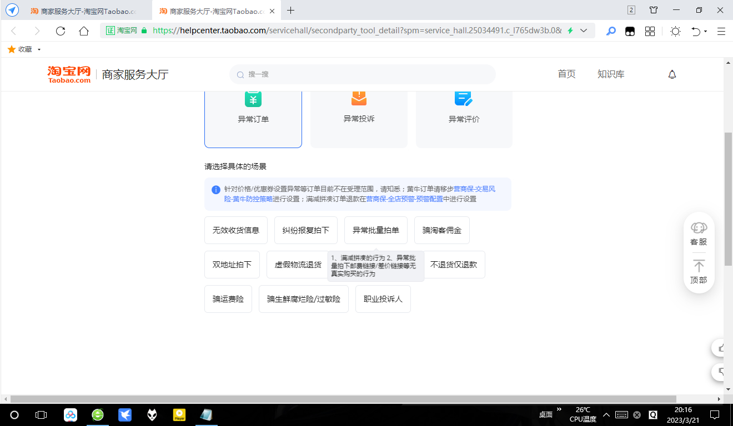Go to browser home page icon

(84, 31)
